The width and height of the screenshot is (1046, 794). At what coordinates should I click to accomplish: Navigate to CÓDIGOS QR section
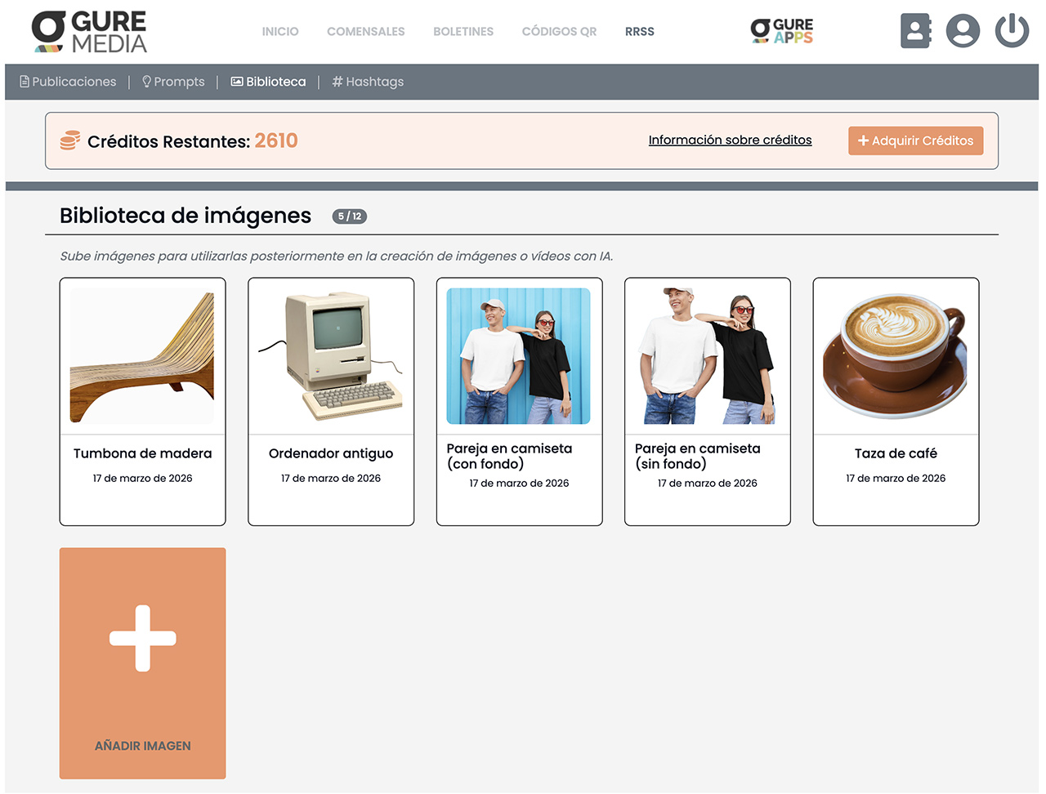(x=559, y=32)
